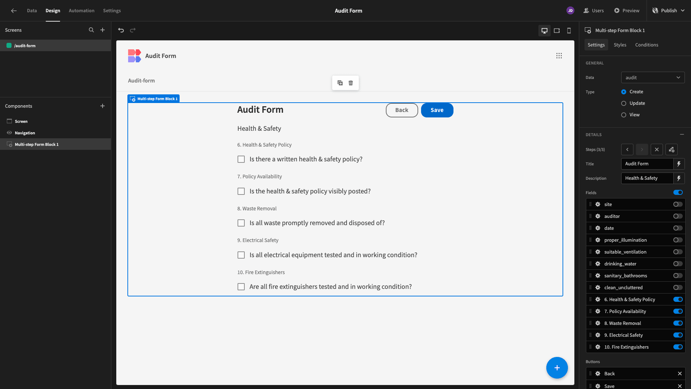The width and height of the screenshot is (691, 389).
Task: Open settings gear for drinking_water field
Action: tap(598, 264)
